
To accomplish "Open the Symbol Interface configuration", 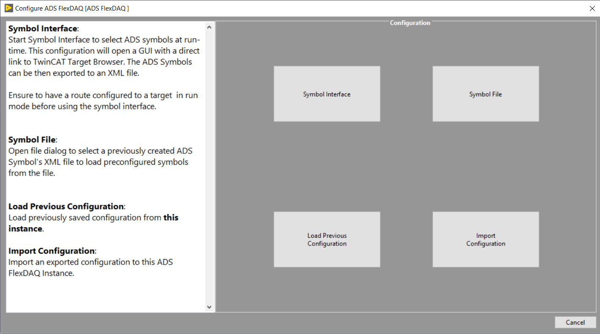I will click(x=327, y=94).
